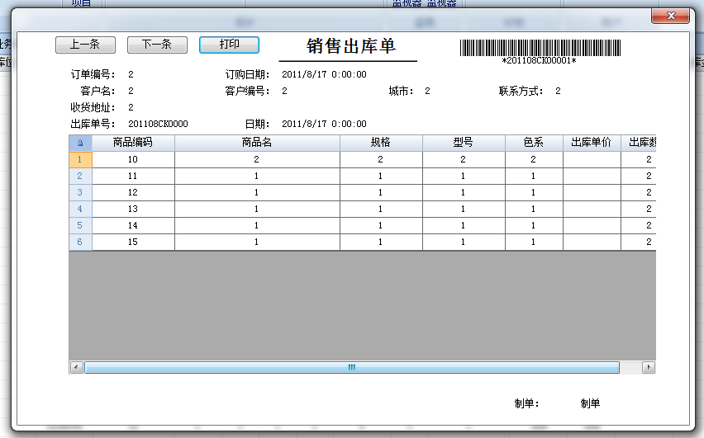Select row 1 header in grid

[80, 159]
